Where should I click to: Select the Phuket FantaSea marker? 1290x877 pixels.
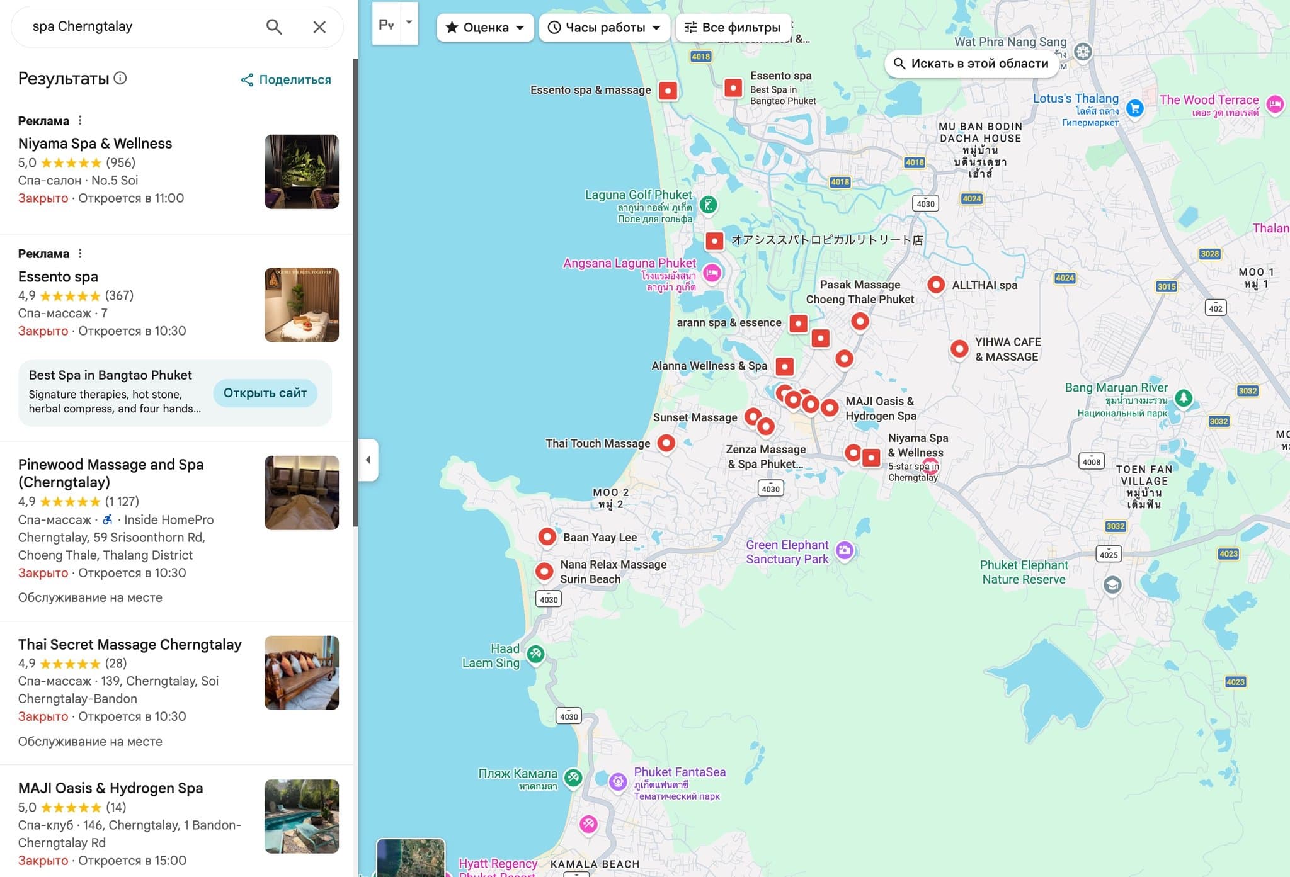click(x=618, y=782)
